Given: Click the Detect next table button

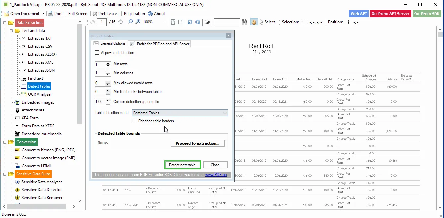Looking at the screenshot, I should pyautogui.click(x=182, y=165).
